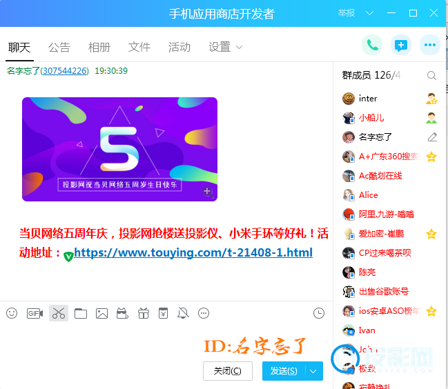The image size is (448, 389).
Task: Open the 文件 tab
Action: click(139, 47)
